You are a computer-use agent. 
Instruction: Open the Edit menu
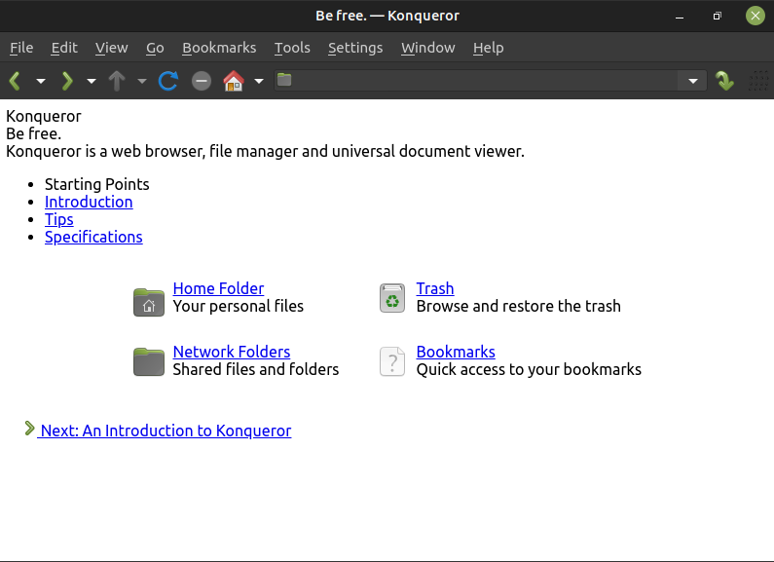[x=64, y=48]
